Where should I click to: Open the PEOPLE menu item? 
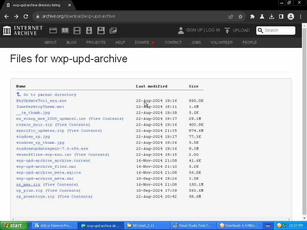point(250,43)
